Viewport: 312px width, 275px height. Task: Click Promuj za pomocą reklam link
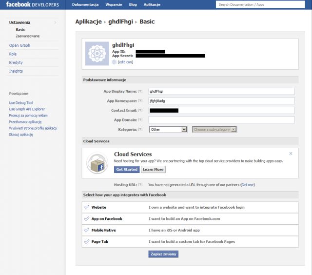point(28,116)
